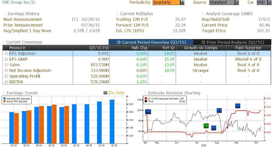The width and height of the screenshot is (273, 147).
Task: Select the 13) Sales row
Action: [x=137, y=65]
